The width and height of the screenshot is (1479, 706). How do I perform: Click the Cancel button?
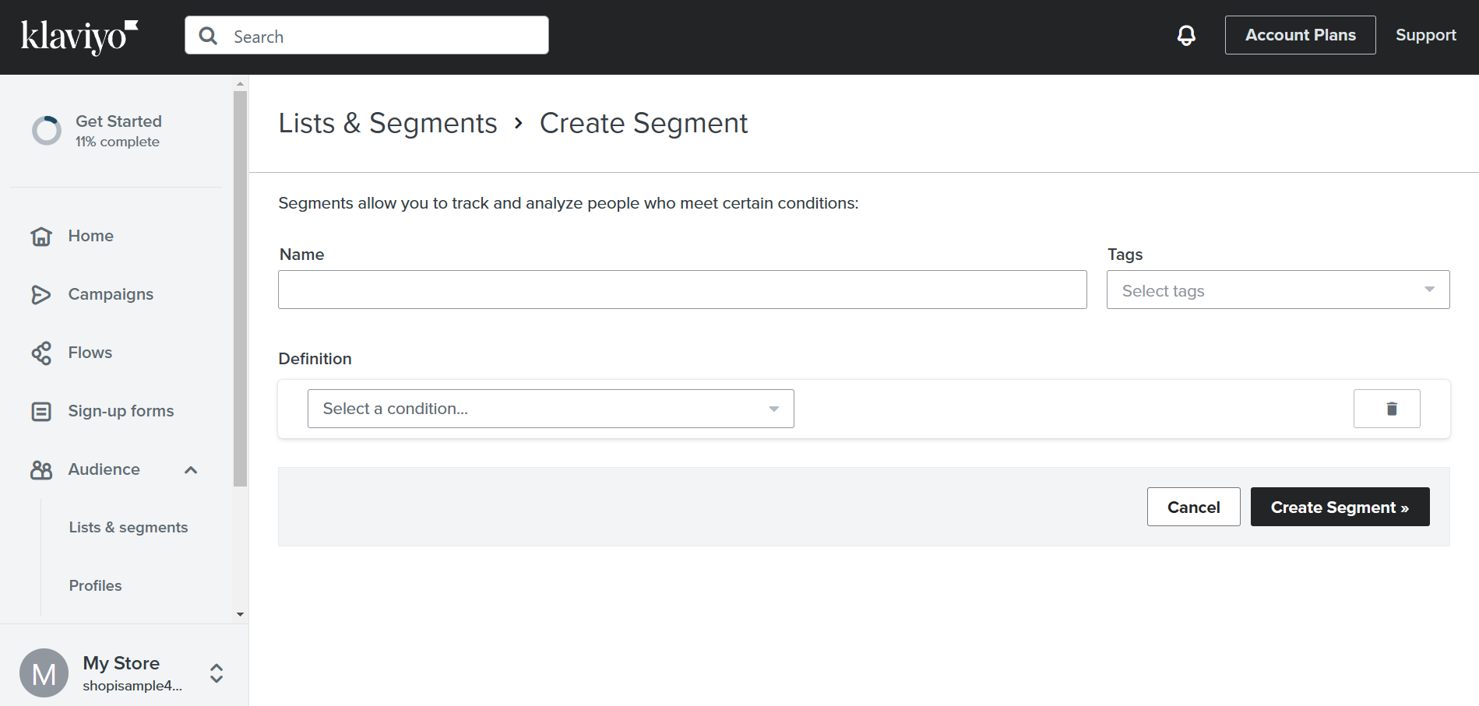pos(1193,507)
